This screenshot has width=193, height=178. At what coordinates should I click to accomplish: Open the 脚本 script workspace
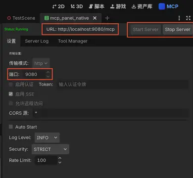pos(96,6)
